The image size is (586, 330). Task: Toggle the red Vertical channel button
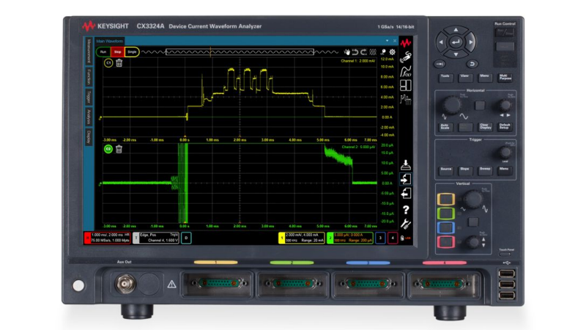coord(445,242)
